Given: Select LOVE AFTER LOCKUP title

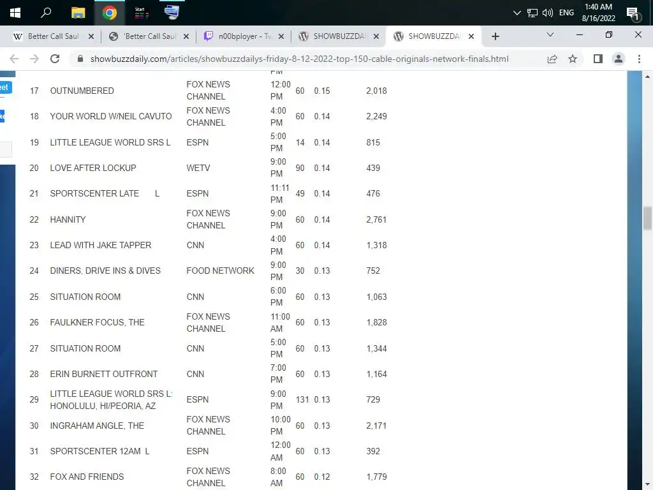Looking at the screenshot, I should [x=93, y=168].
